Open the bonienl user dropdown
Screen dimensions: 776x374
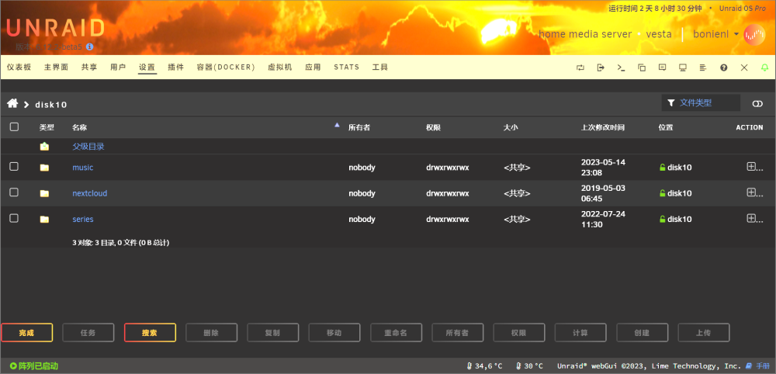click(716, 34)
